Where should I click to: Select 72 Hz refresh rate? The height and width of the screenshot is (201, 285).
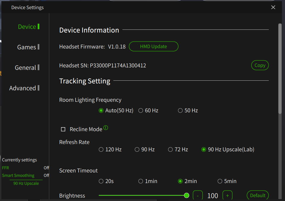(171, 150)
